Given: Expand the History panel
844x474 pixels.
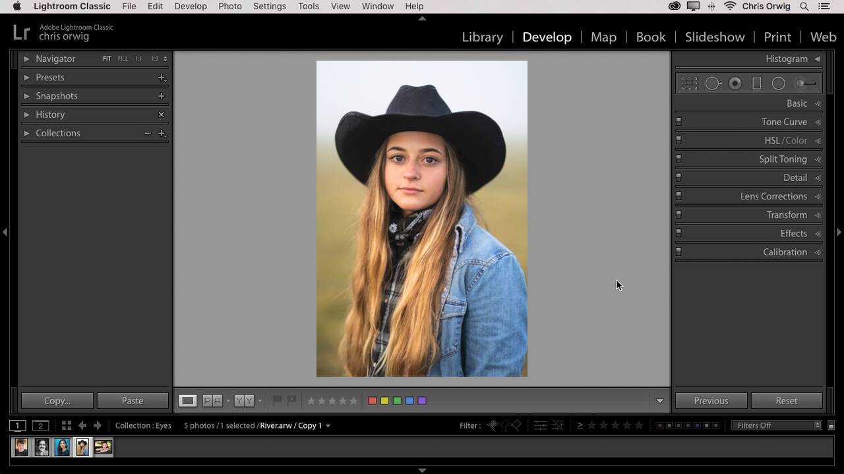Looking at the screenshot, I should click(x=26, y=115).
